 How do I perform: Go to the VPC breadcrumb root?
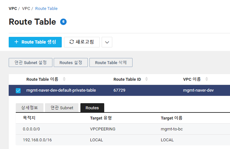click(13, 9)
